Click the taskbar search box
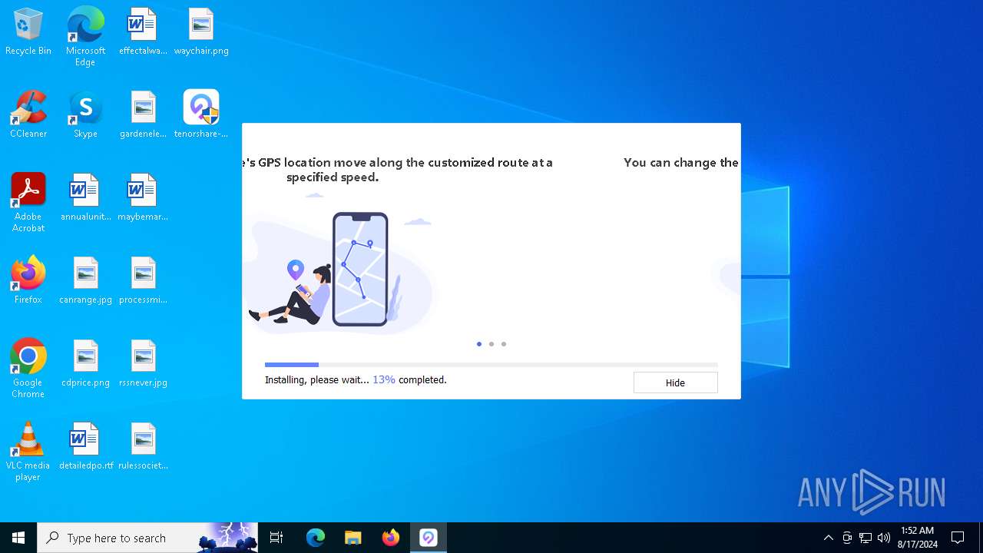 (x=147, y=538)
